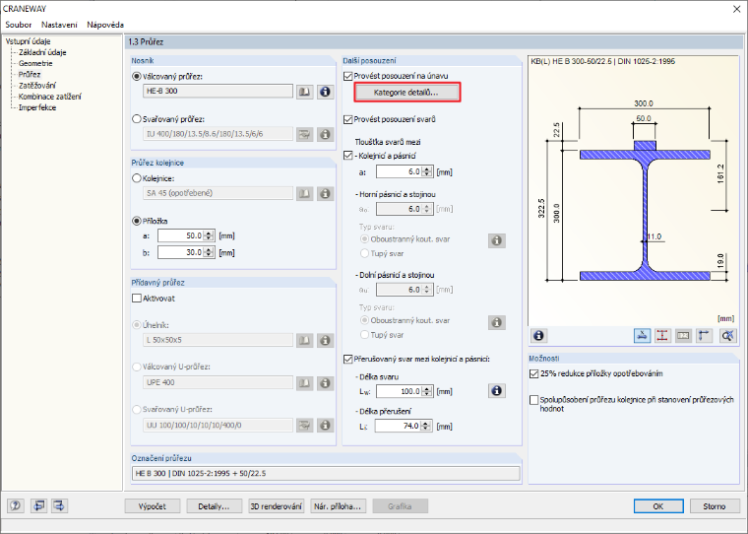
Task: Select Válcovaný průřez radio button
Action: 137,77
